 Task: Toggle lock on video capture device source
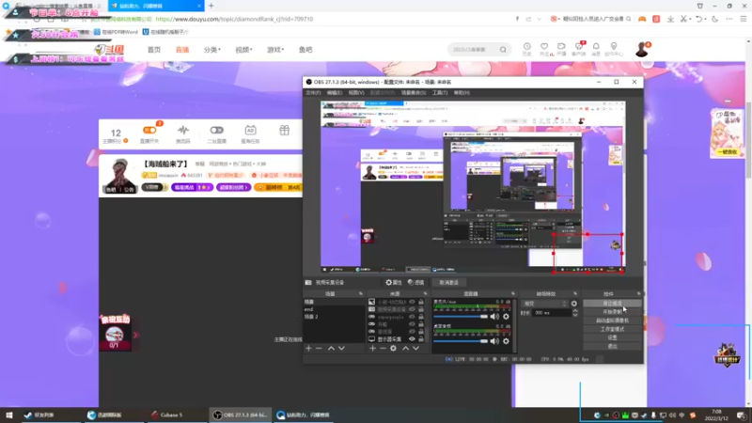pyautogui.click(x=421, y=309)
